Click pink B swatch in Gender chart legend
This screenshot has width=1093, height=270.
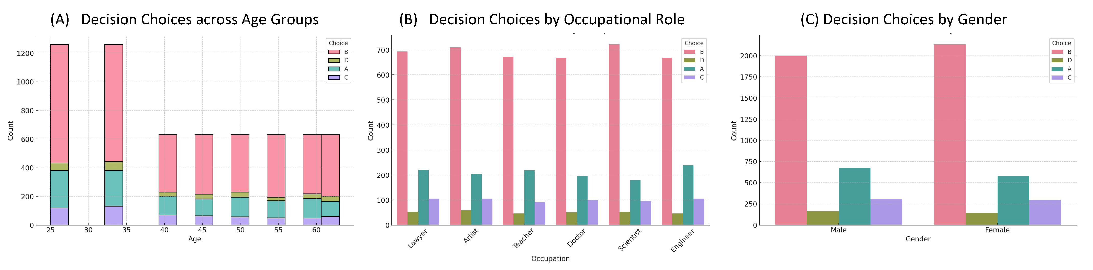coord(1057,52)
